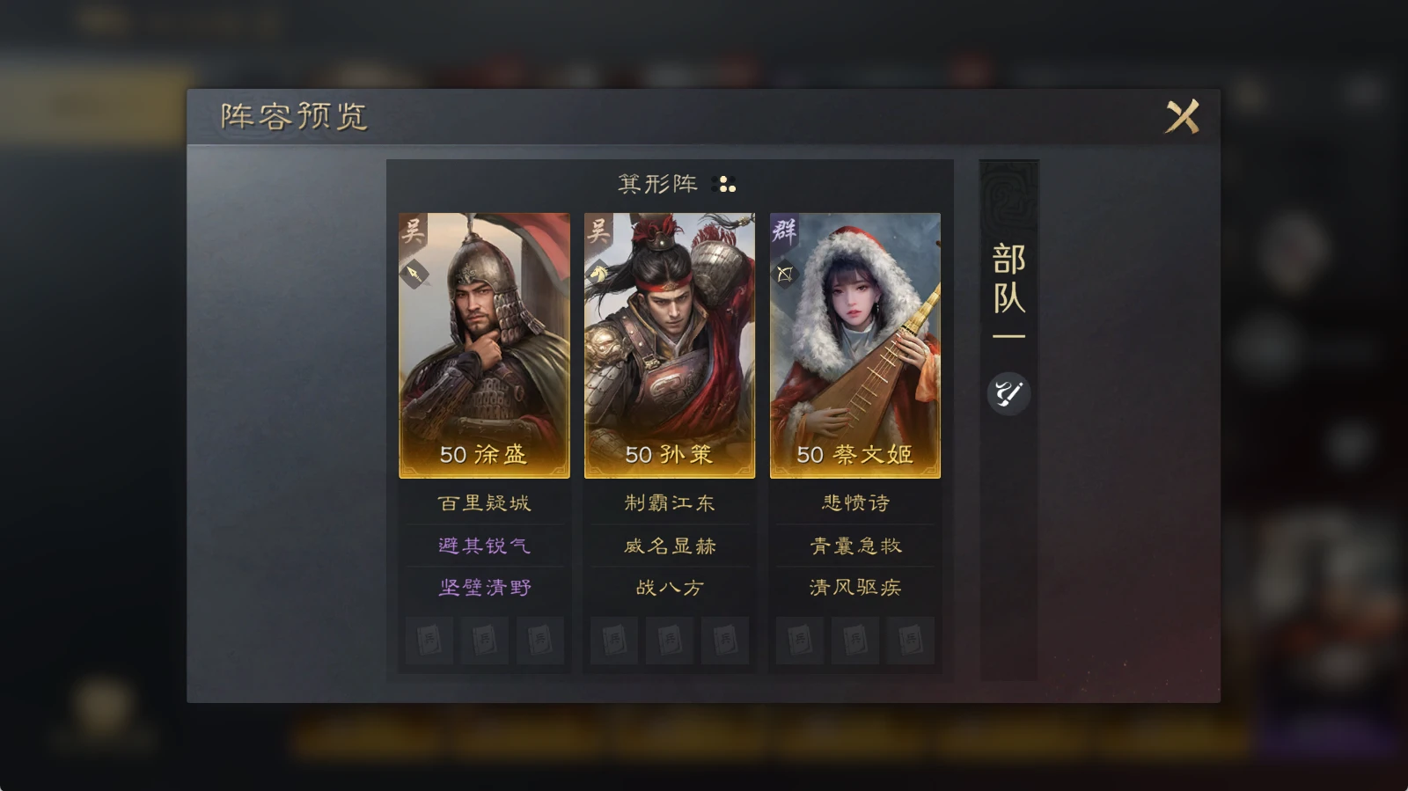
Task: Click last empty book slot under 蔡文姬
Action: (x=911, y=640)
